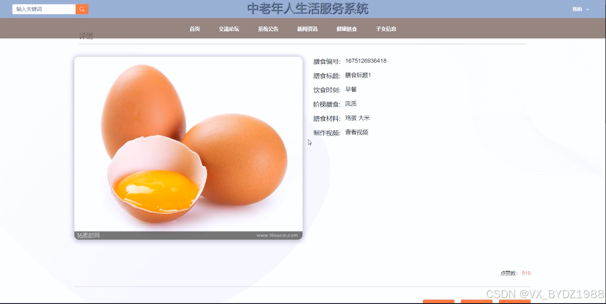Open the 交流论坛 forum page

(229, 29)
